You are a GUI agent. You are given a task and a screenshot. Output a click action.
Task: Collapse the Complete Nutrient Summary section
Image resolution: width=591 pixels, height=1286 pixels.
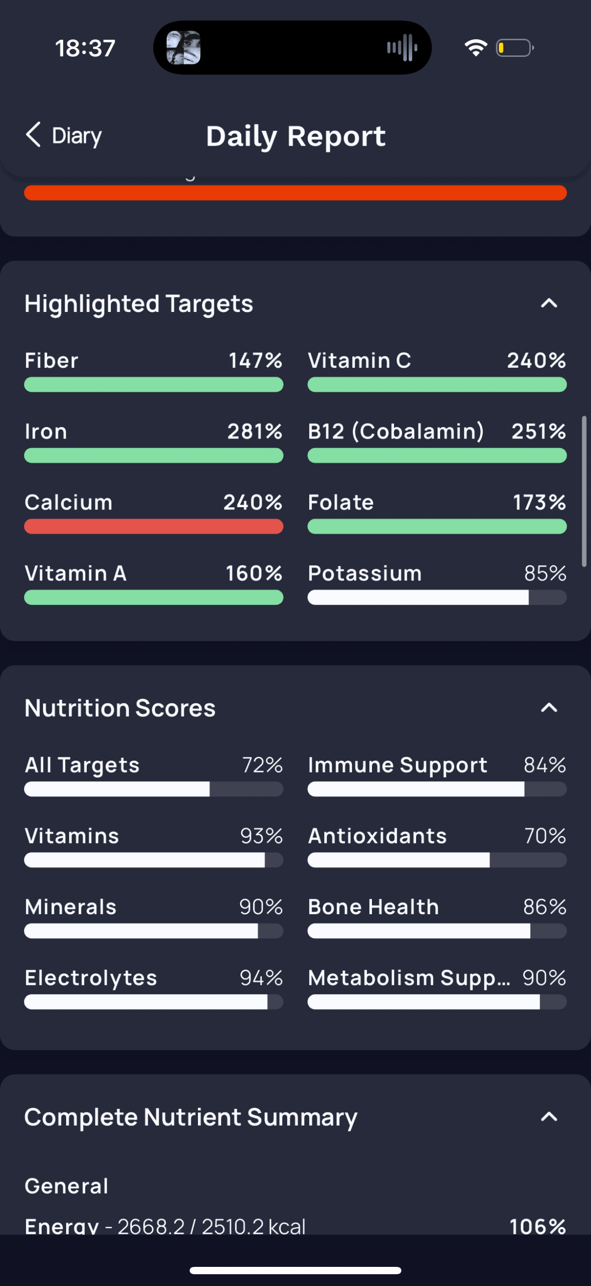pyautogui.click(x=548, y=1116)
